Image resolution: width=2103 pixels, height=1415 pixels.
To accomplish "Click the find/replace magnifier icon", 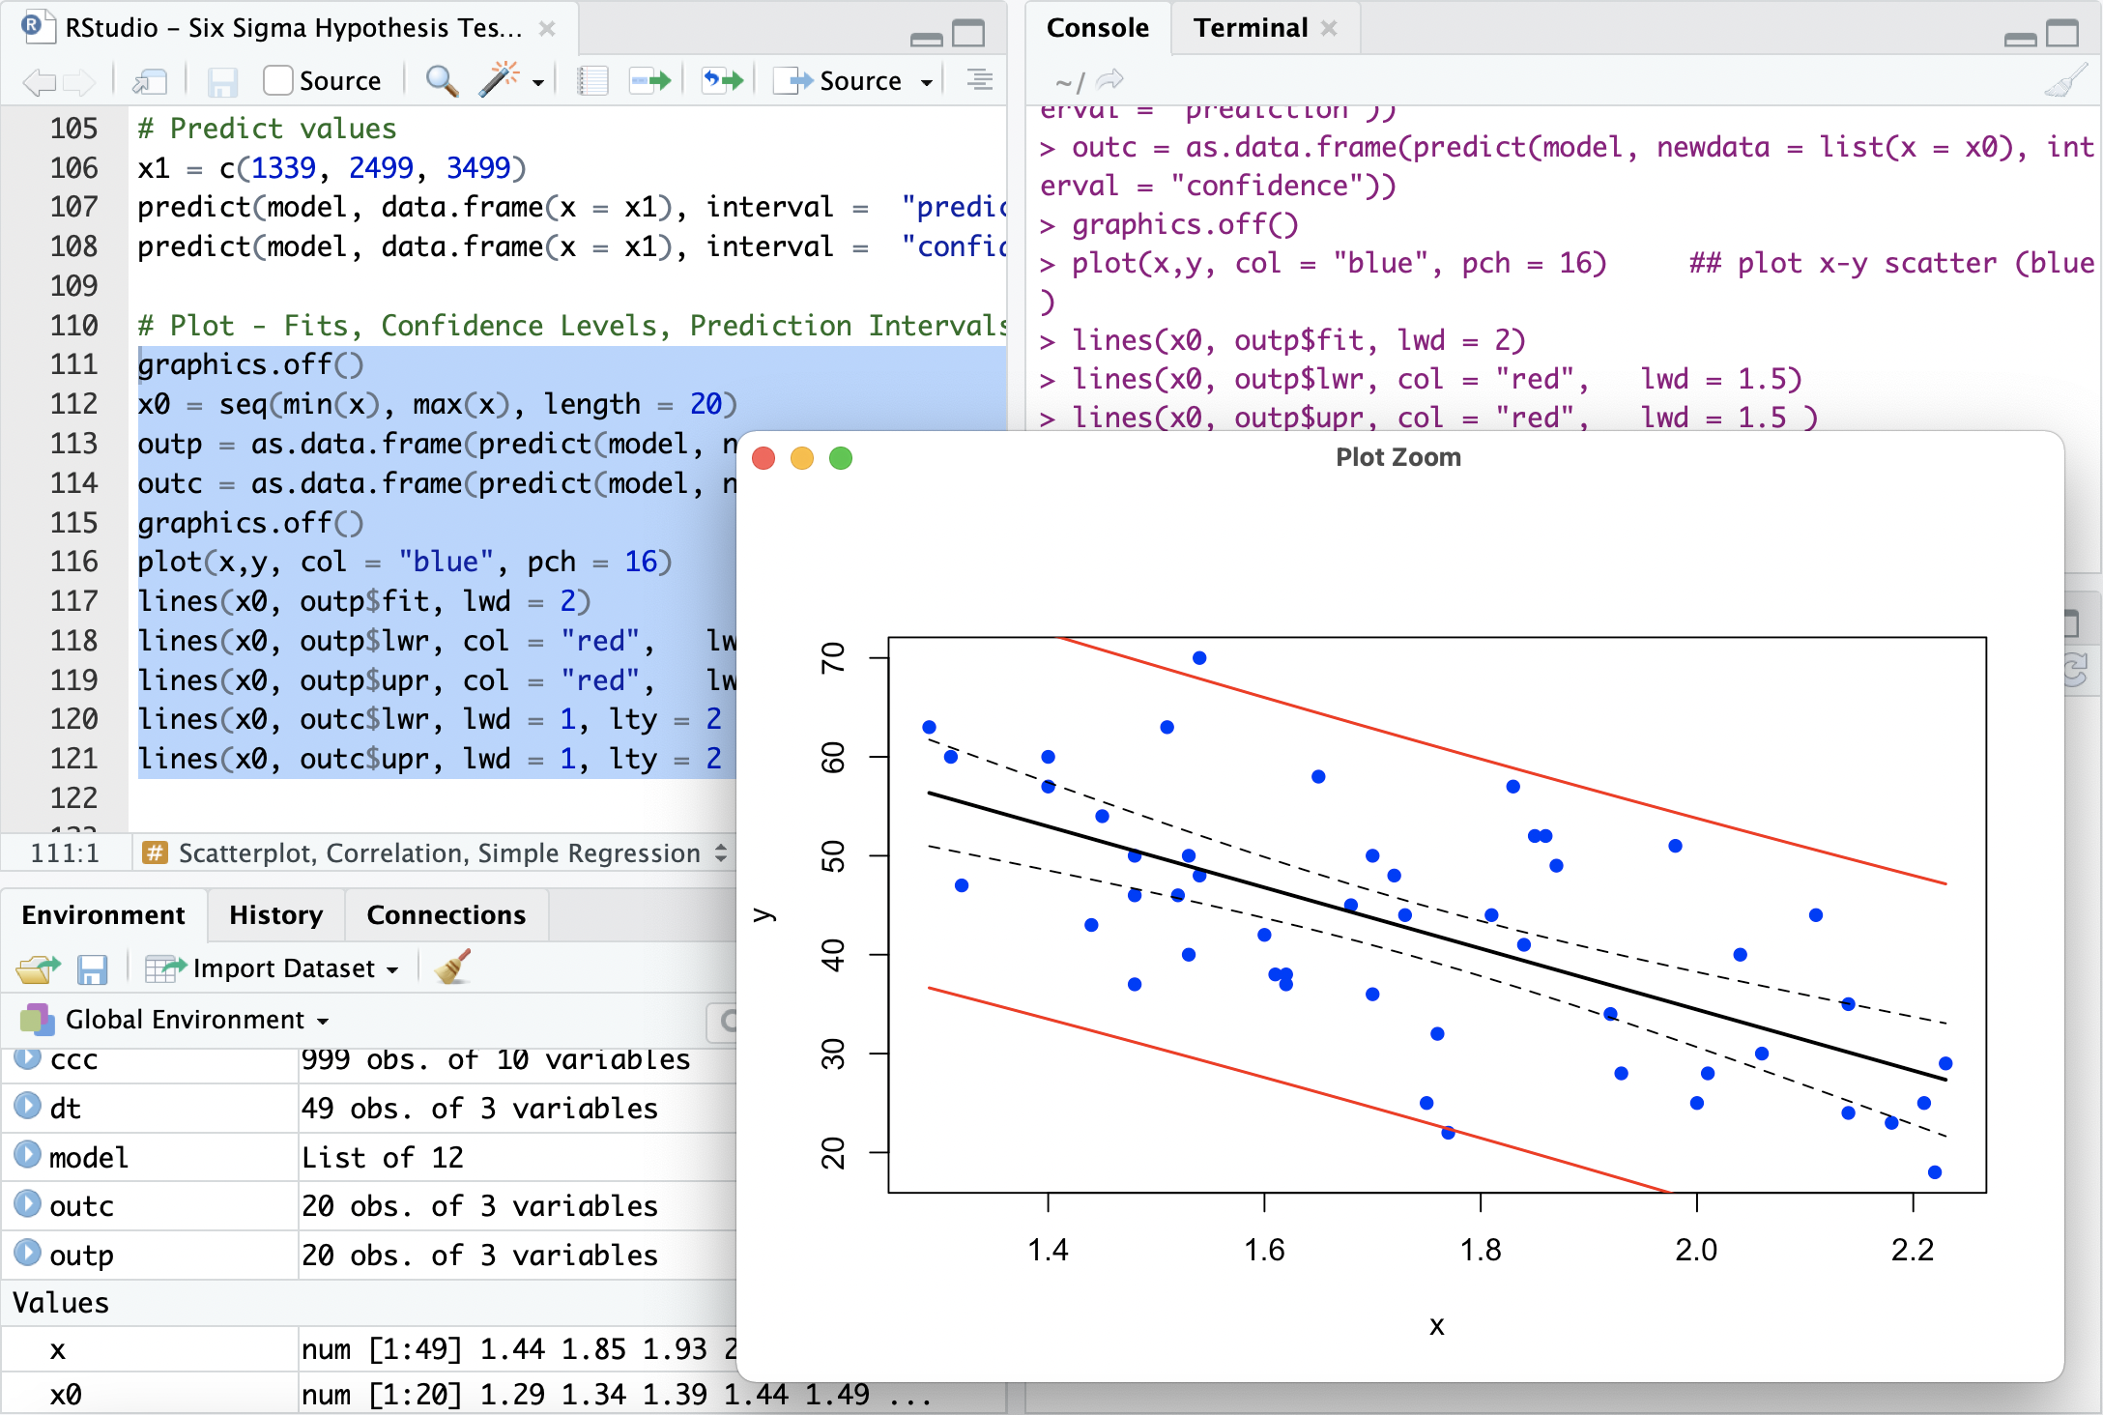I will coord(442,81).
